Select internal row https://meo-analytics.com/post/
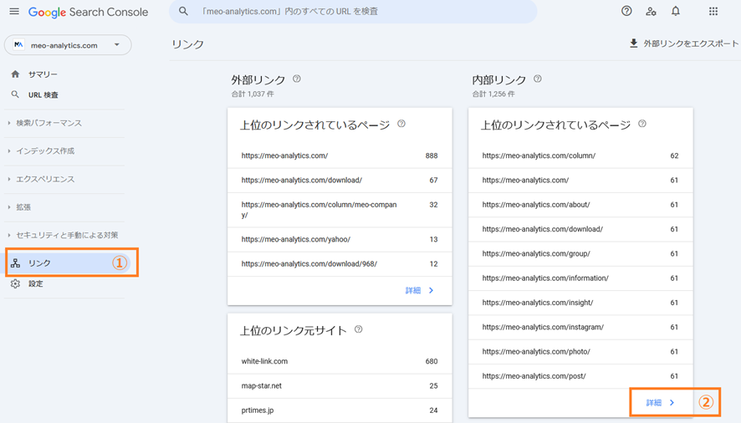The height and width of the screenshot is (423, 741). 580,376
